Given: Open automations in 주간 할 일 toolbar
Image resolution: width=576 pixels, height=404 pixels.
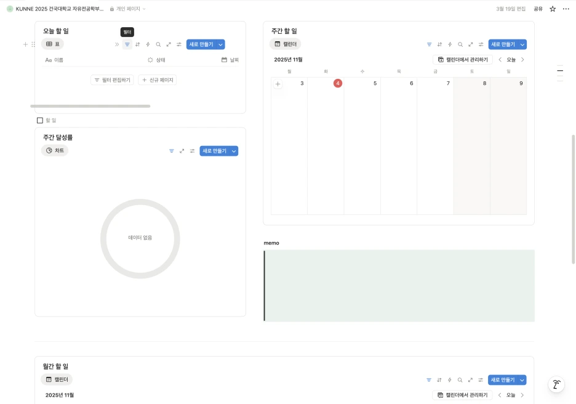Looking at the screenshot, I should [450, 44].
